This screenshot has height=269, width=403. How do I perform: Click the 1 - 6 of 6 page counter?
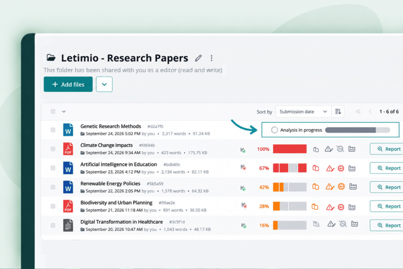point(389,111)
